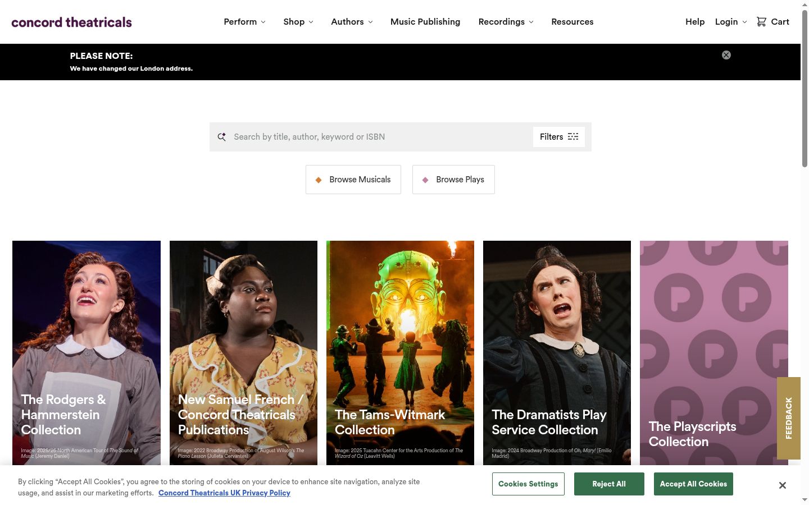The image size is (809, 505).
Task: Open the Login dropdown
Action: 731,21
